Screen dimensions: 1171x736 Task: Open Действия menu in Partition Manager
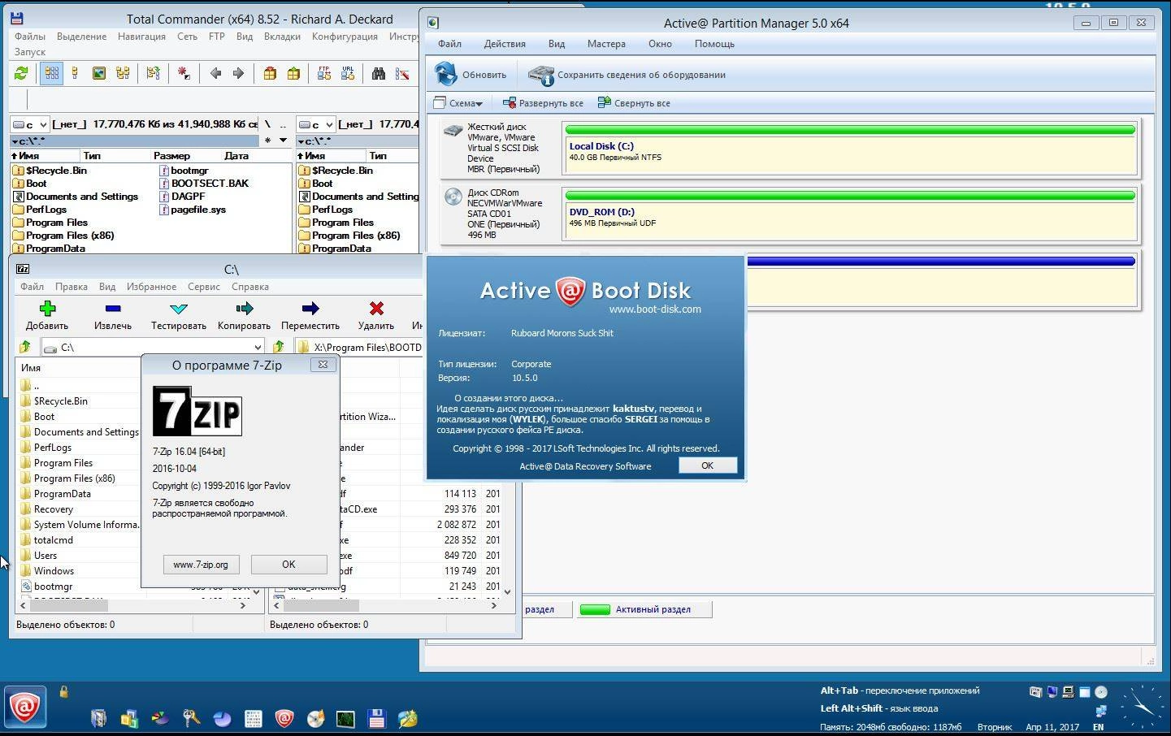505,44
